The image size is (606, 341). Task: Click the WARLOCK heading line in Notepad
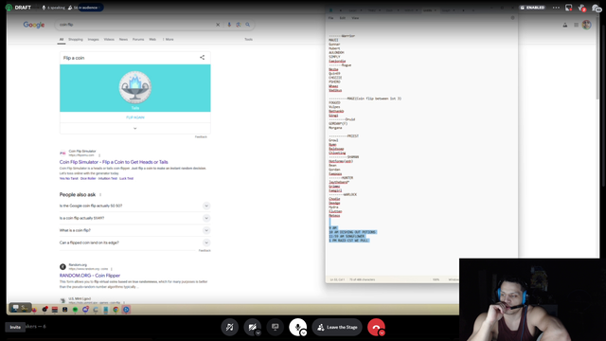point(343,195)
